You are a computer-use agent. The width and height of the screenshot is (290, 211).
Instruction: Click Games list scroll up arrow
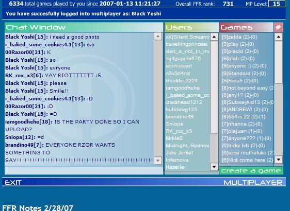[x=279, y=37]
